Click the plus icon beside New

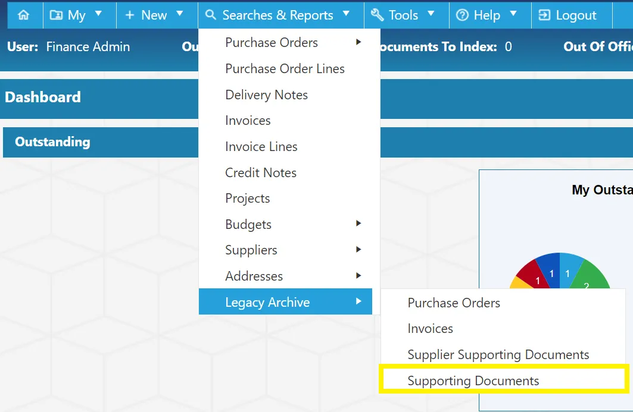129,15
